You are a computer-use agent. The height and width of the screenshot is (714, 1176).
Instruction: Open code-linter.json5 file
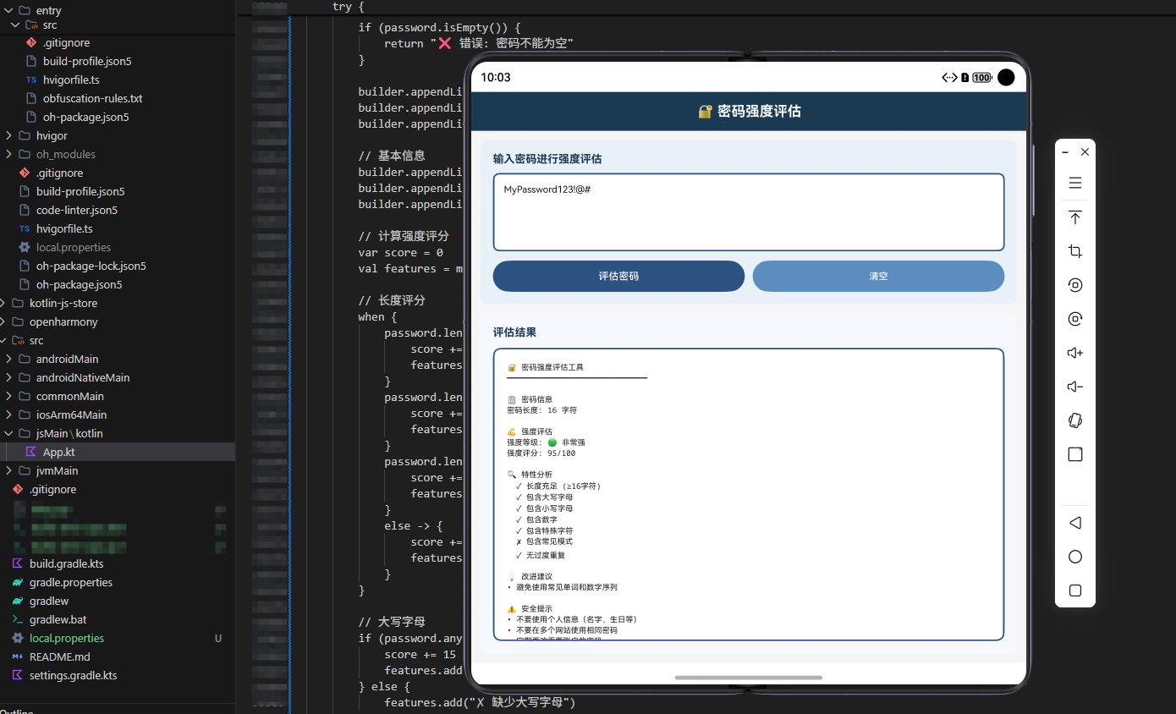77,210
